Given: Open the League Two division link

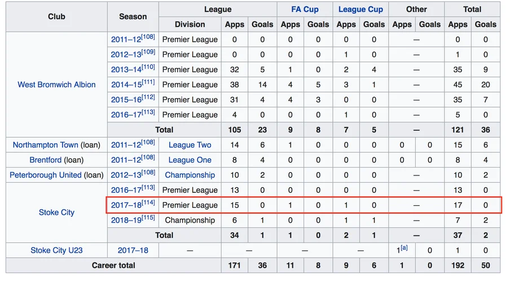Looking at the screenshot, I should [190, 145].
